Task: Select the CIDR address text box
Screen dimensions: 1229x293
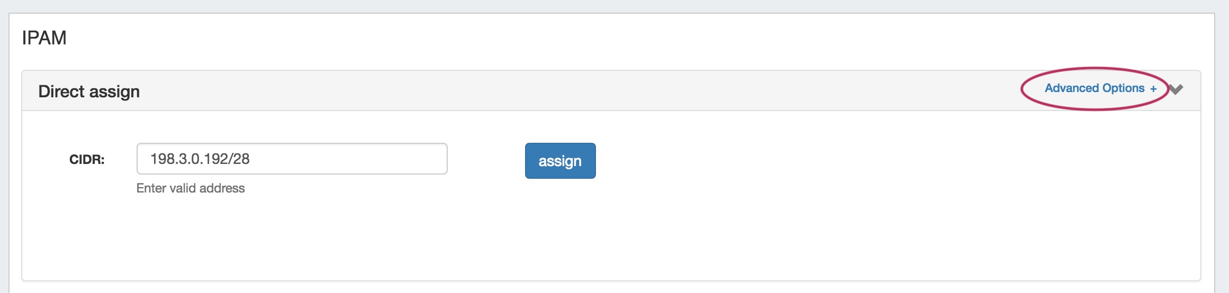Action: 292,159
